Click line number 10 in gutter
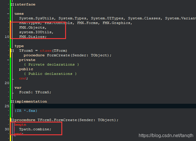Image resolution: width=196 pixels, height=141 pixels. [x=7, y=37]
